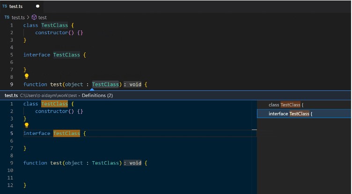Click the lightbulb on line 8 of the main editor
The height and width of the screenshot is (194, 352).
(x=27, y=76)
